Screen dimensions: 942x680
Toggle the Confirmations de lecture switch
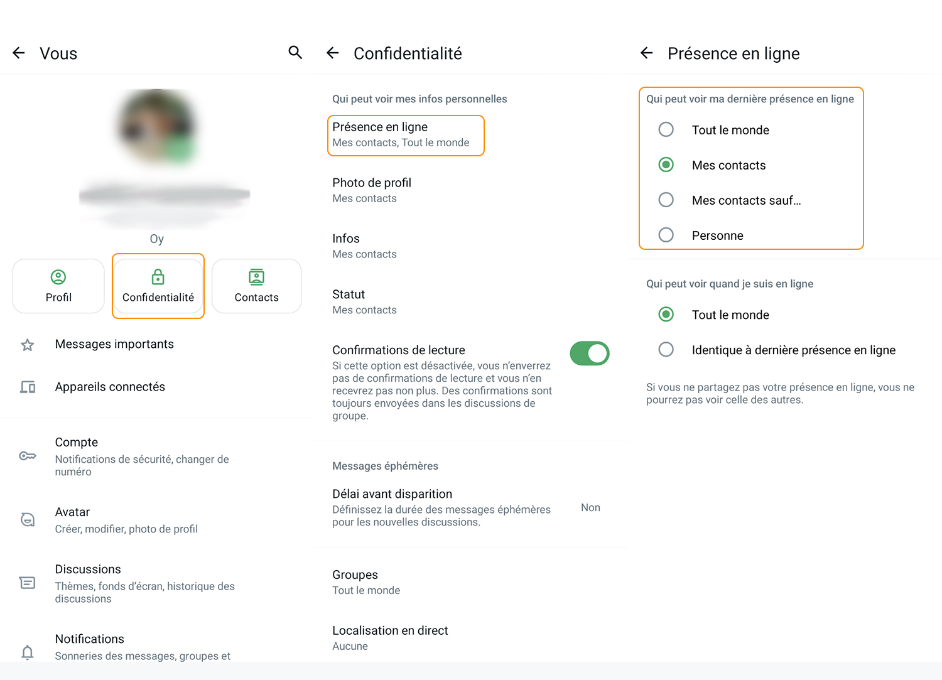point(590,353)
